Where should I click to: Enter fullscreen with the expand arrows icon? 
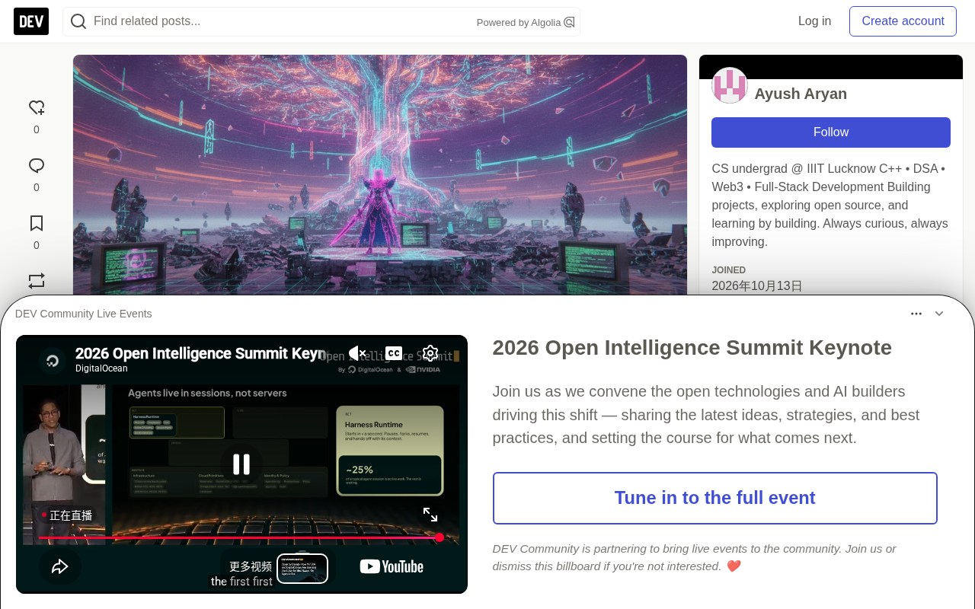430,515
